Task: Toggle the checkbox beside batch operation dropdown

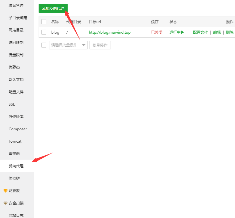Action: 44,45
